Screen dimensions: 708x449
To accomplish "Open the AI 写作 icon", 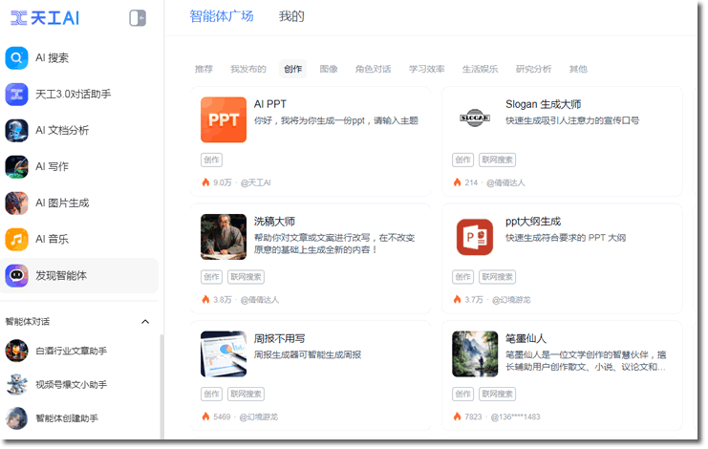I will coord(16,166).
